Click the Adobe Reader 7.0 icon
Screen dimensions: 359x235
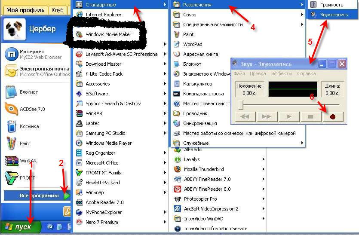(x=79, y=202)
